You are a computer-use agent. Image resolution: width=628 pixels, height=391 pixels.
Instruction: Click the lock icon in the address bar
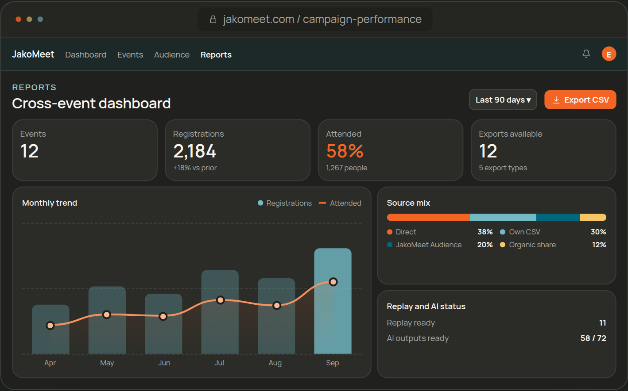213,19
